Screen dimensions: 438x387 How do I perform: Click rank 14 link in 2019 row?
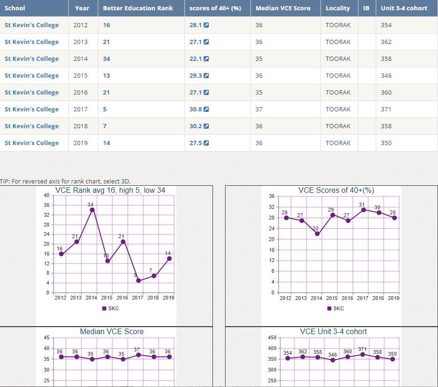[x=106, y=143]
